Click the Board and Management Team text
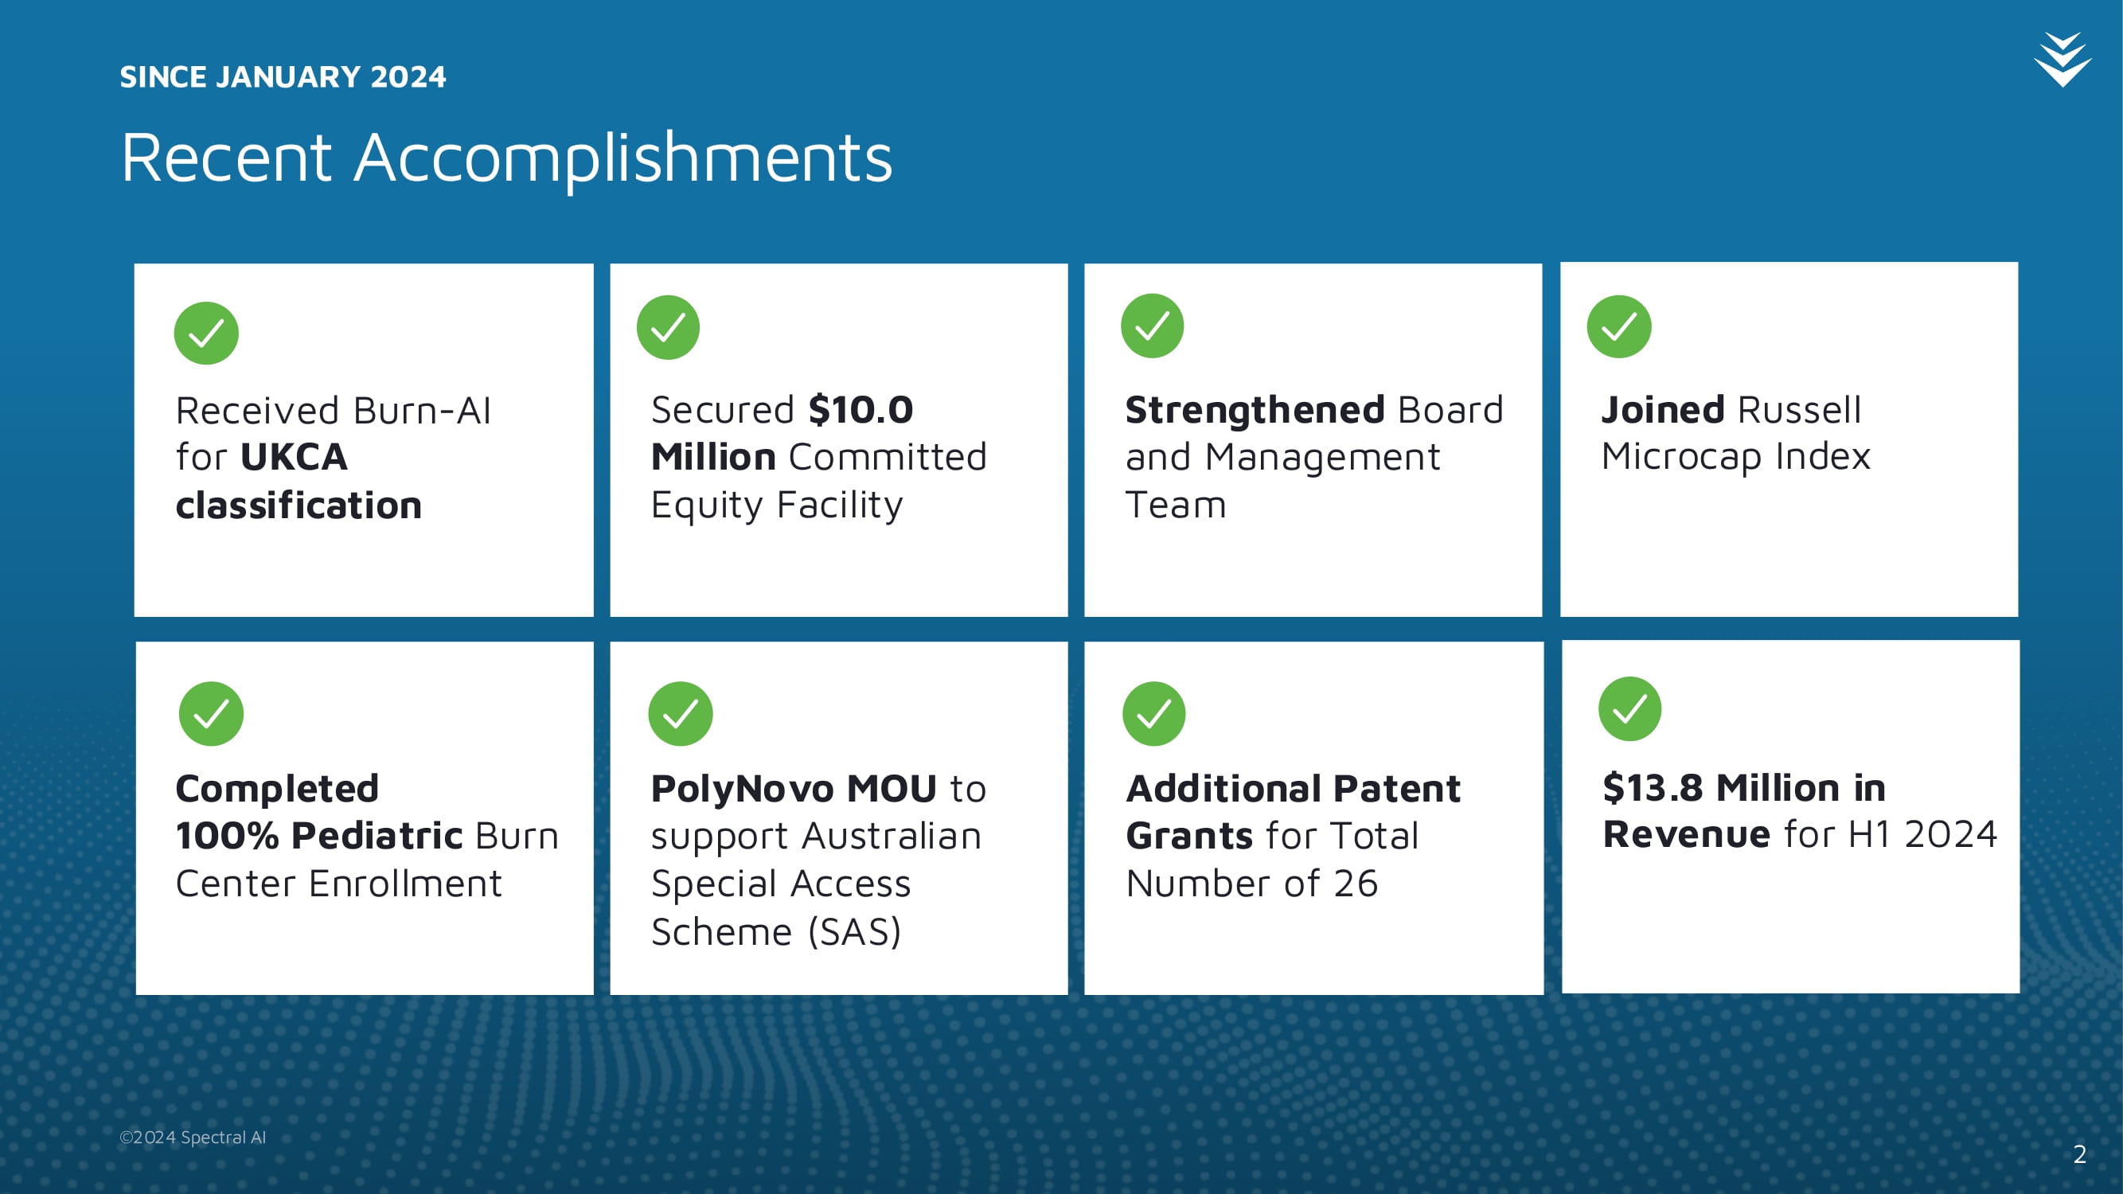The height and width of the screenshot is (1194, 2123). point(1314,458)
